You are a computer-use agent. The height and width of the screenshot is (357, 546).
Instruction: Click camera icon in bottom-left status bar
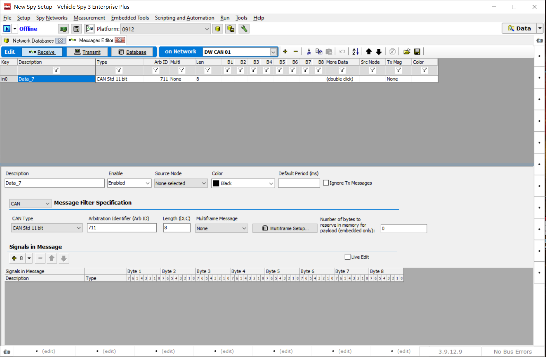point(7,351)
